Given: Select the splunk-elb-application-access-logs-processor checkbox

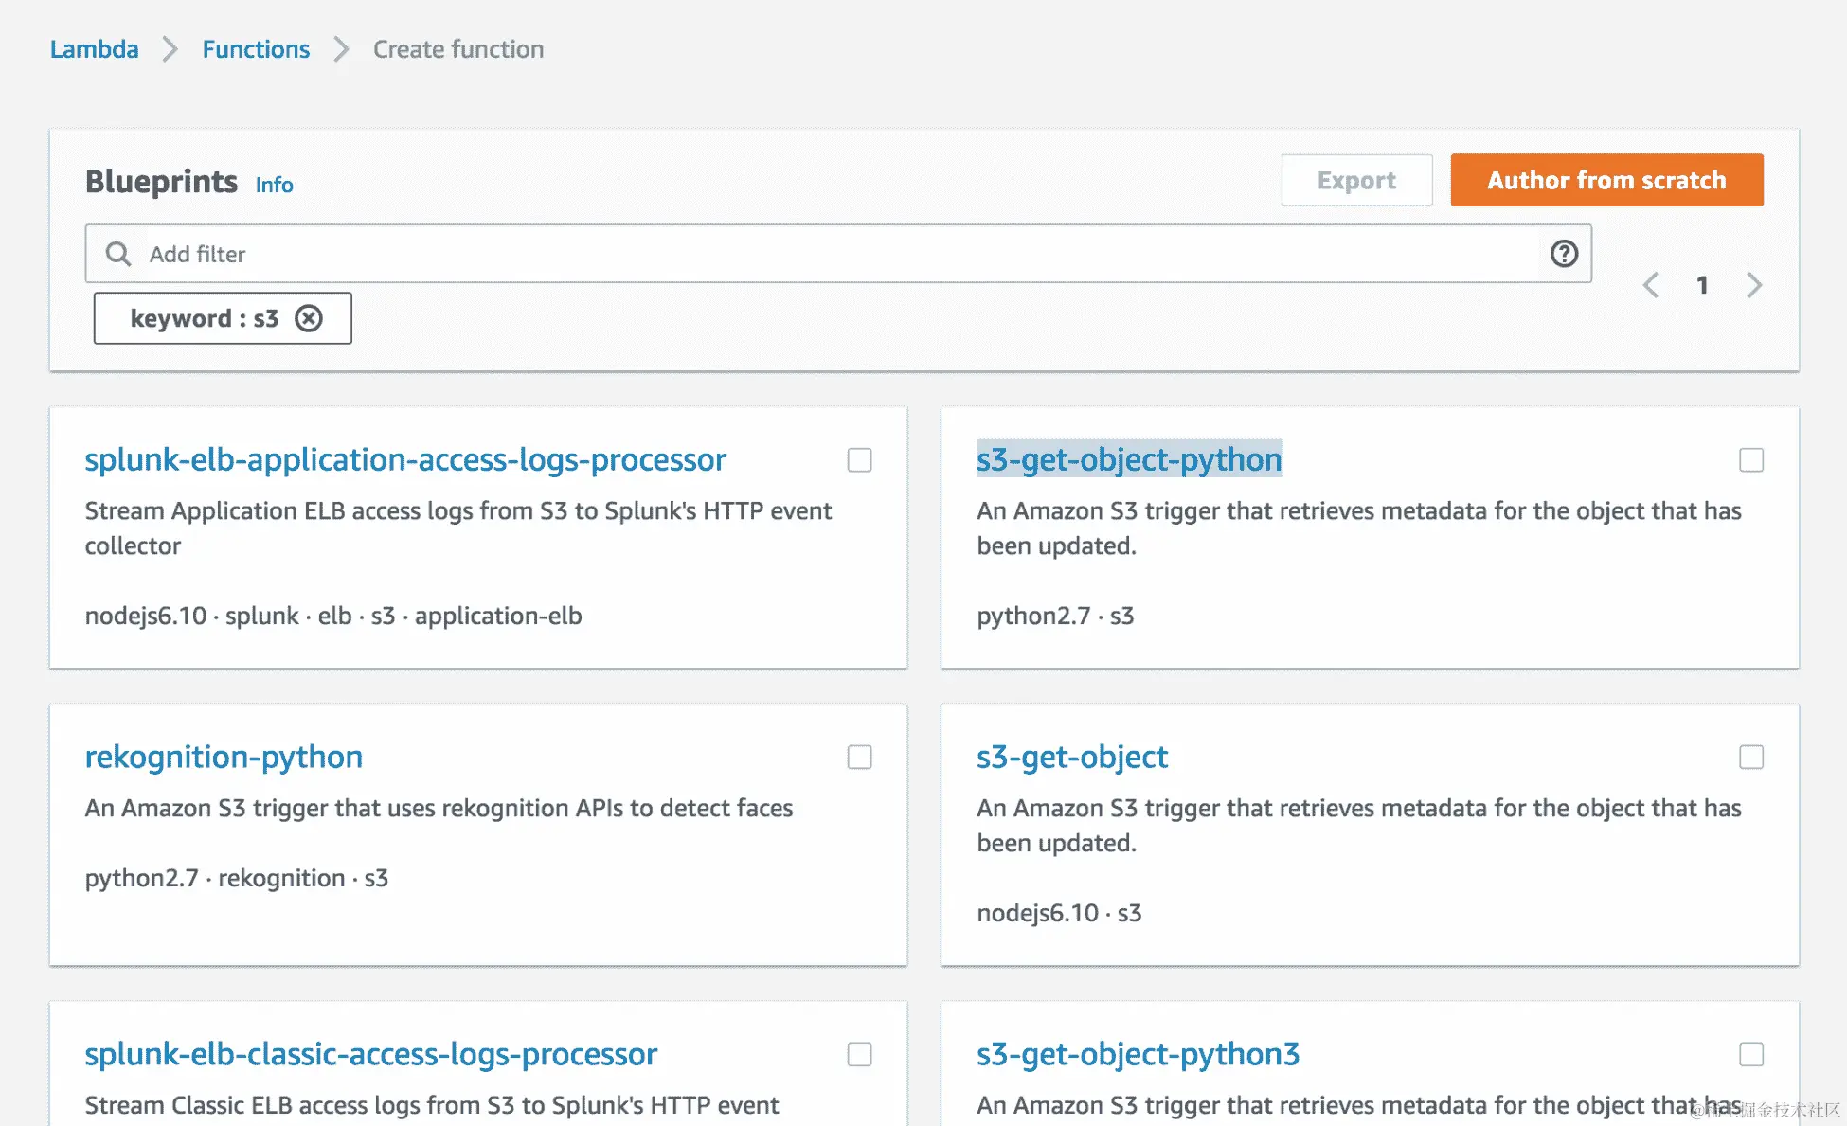Looking at the screenshot, I should [x=859, y=460].
